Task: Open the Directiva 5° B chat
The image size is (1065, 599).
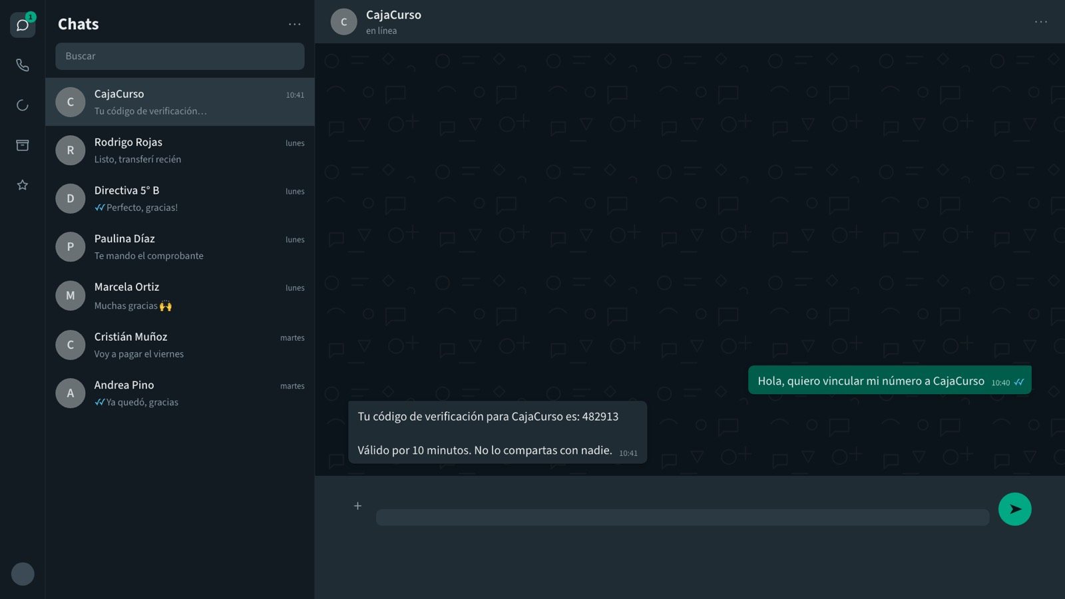Action: coord(180,198)
